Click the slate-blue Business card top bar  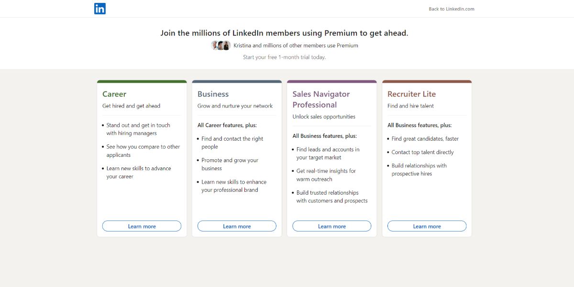(237, 82)
